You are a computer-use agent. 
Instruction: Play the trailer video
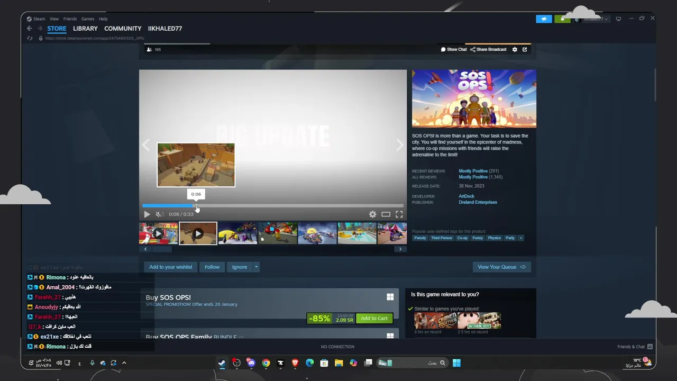click(x=147, y=214)
